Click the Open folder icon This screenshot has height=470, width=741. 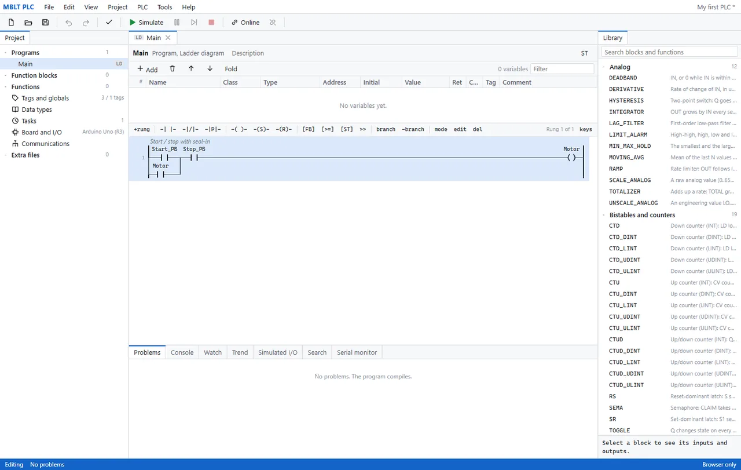coord(28,23)
